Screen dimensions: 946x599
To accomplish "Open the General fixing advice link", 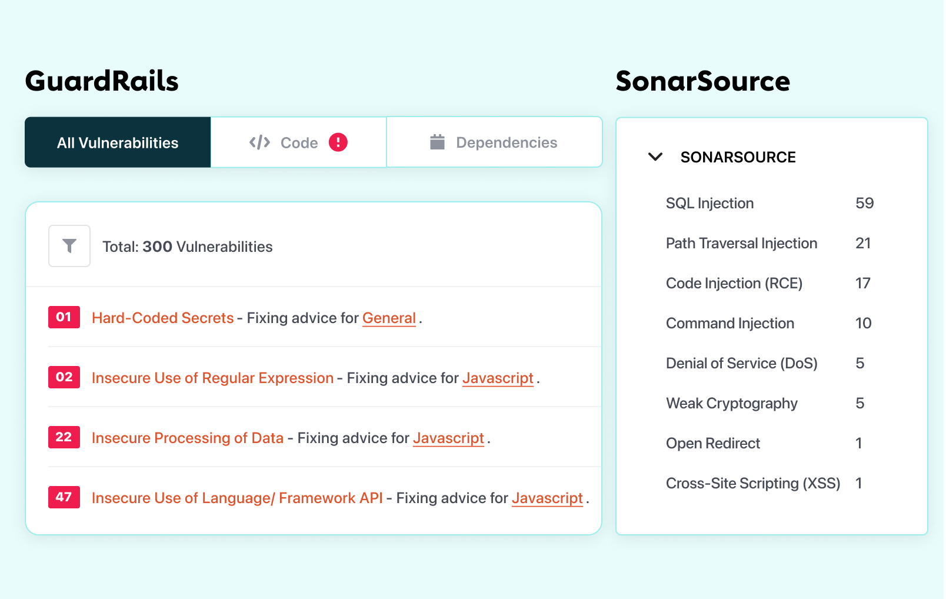I will [x=388, y=318].
